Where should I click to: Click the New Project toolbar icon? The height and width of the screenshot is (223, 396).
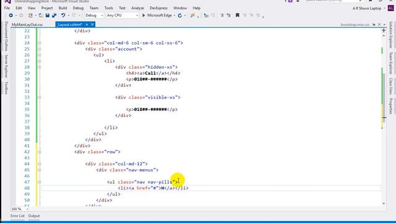tap(30, 15)
